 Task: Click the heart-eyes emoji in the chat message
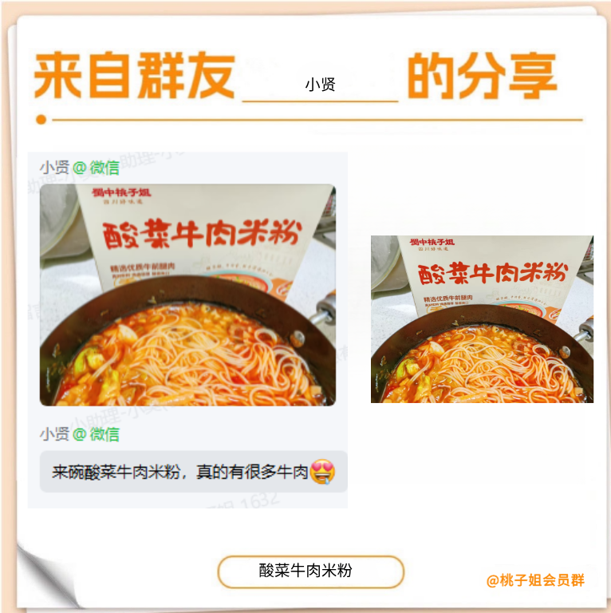[x=322, y=472]
